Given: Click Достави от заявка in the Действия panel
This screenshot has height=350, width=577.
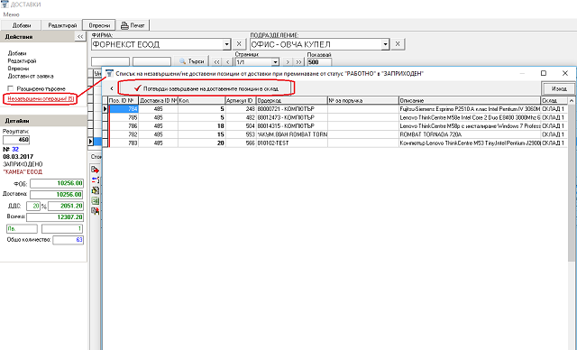Looking at the screenshot, I should [31, 77].
